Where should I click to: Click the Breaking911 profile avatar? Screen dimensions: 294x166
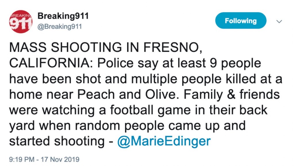pyautogui.click(x=20, y=21)
